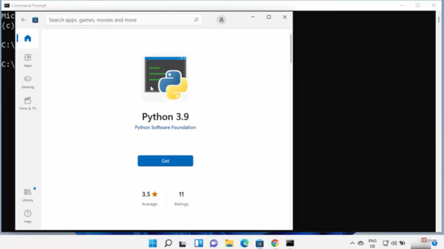Viewport: 444px width, 249px height.
Task: Open the Library in sidebar
Action: 28,195
